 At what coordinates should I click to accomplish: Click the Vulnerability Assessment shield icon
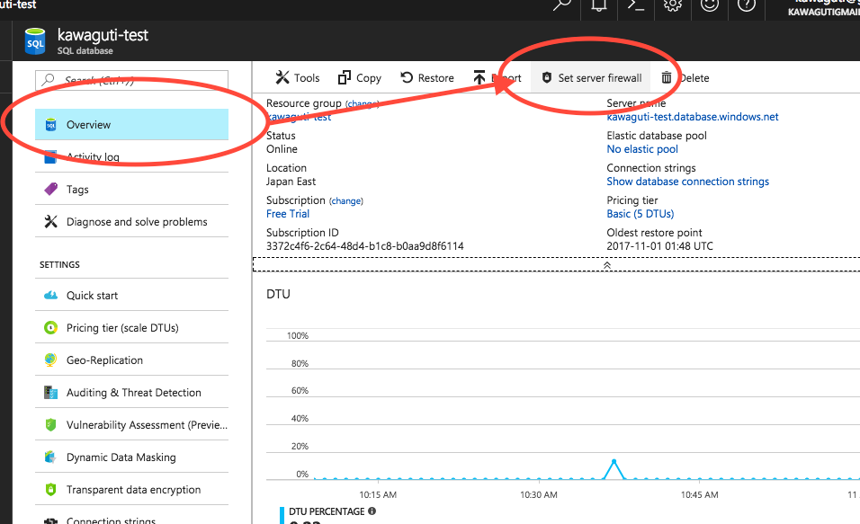[50, 425]
